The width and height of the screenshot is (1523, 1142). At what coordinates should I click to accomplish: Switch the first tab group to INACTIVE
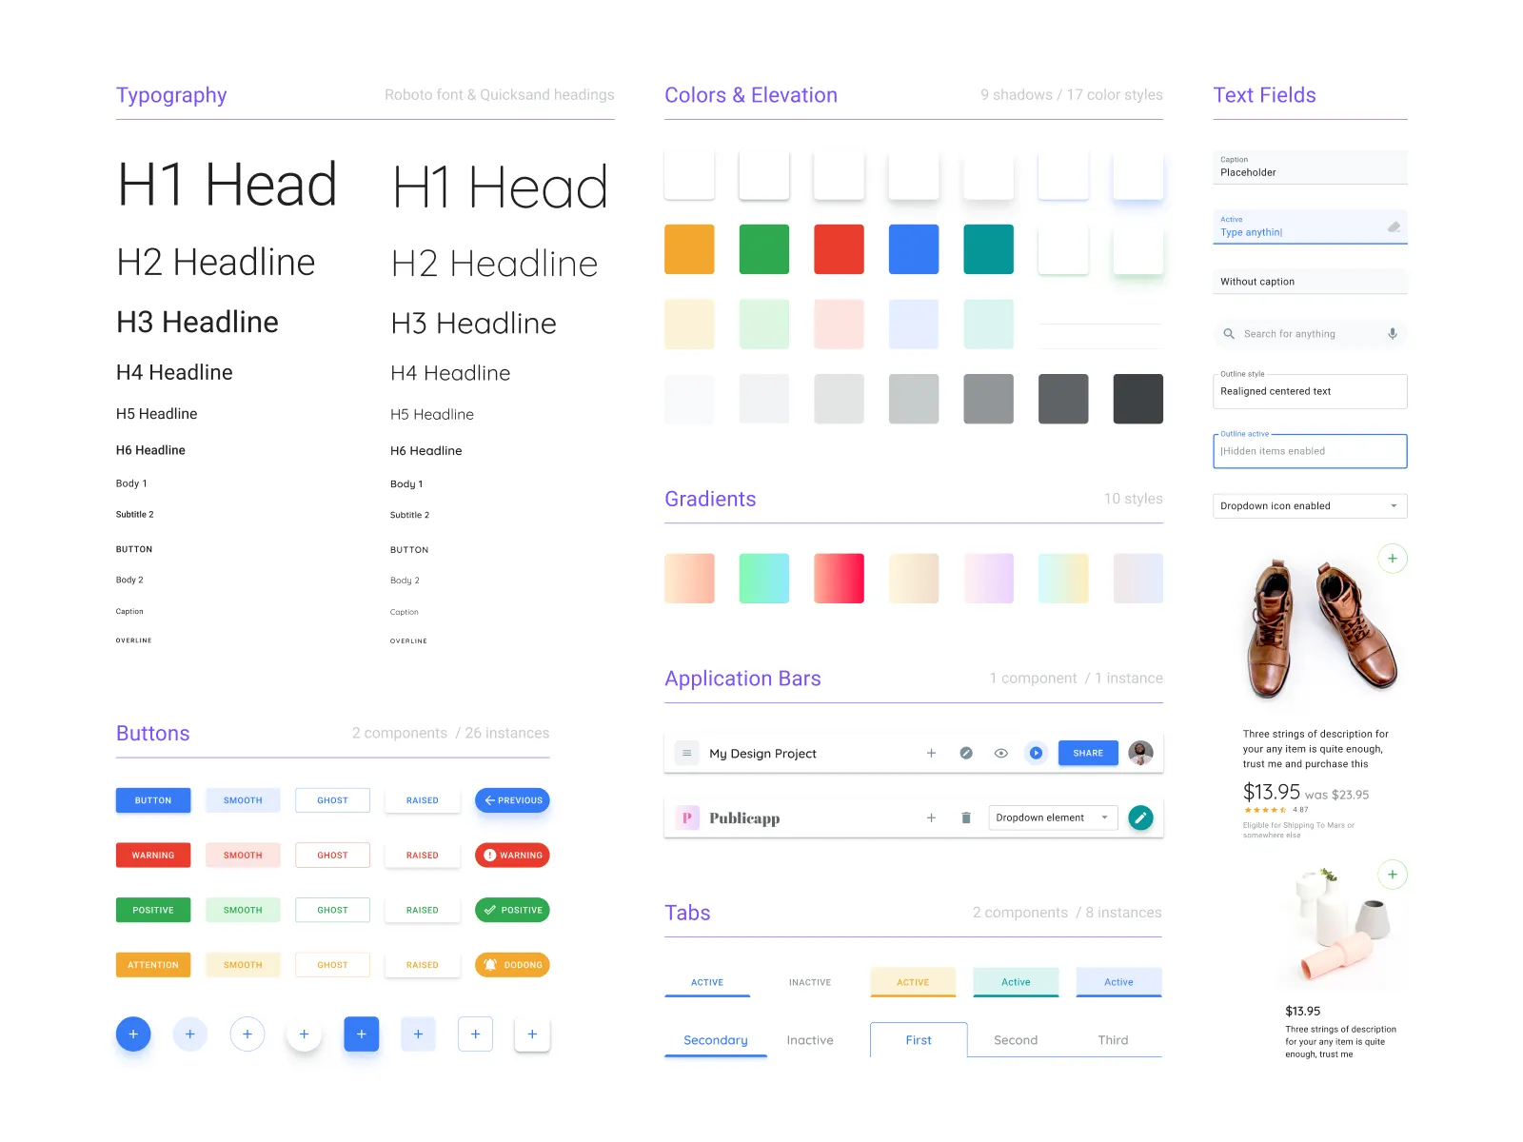pyautogui.click(x=810, y=981)
